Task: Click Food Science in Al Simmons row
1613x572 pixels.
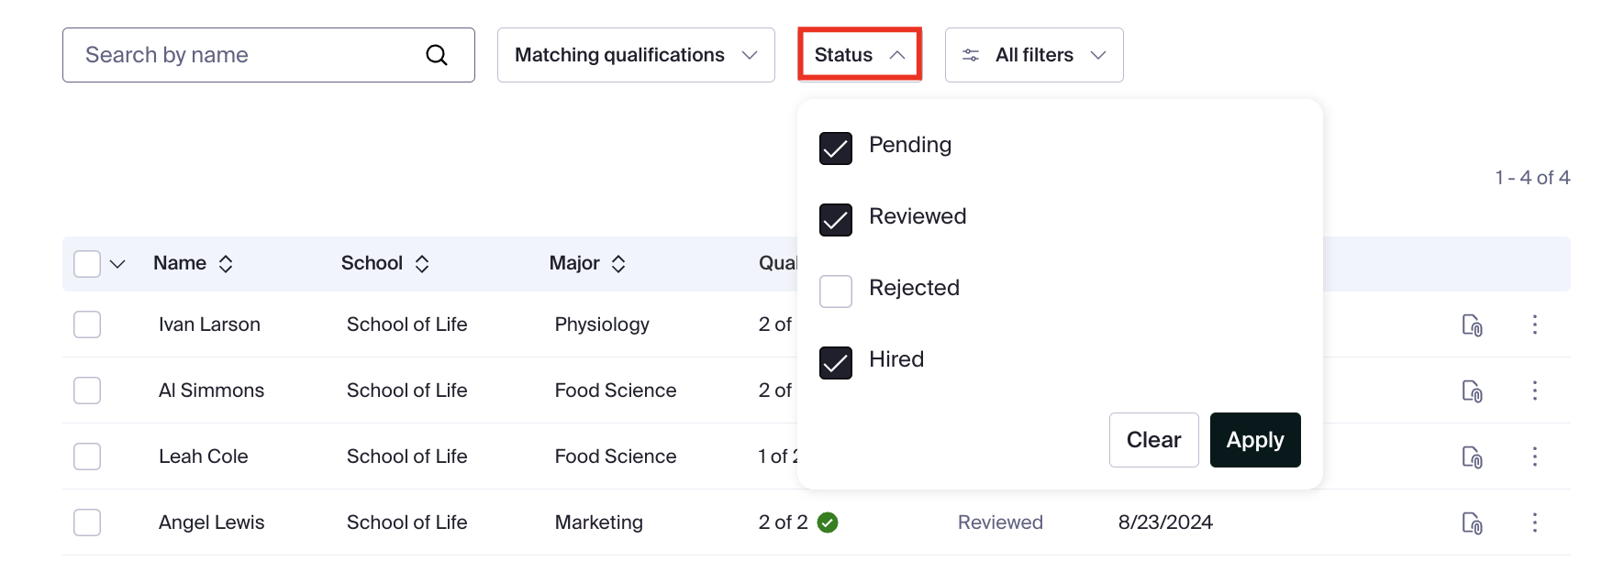Action: (x=616, y=390)
